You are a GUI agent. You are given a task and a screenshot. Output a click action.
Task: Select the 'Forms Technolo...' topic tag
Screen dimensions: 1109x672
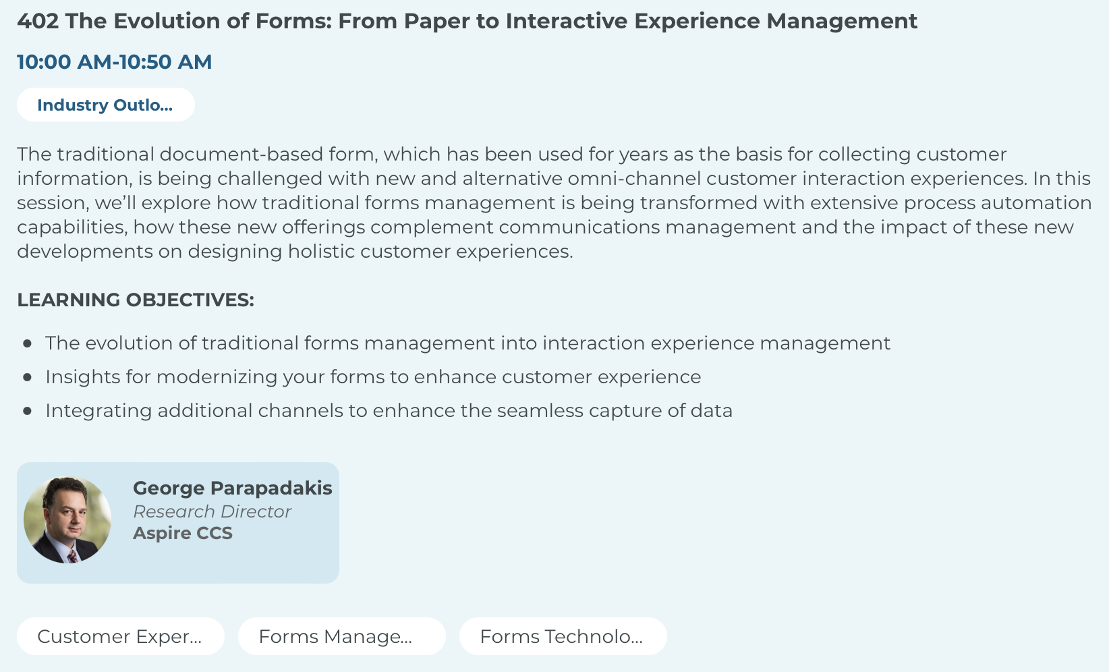[562, 637]
